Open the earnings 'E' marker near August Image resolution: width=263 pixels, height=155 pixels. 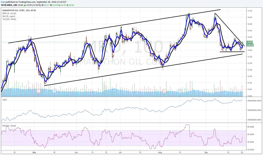pos(164,91)
